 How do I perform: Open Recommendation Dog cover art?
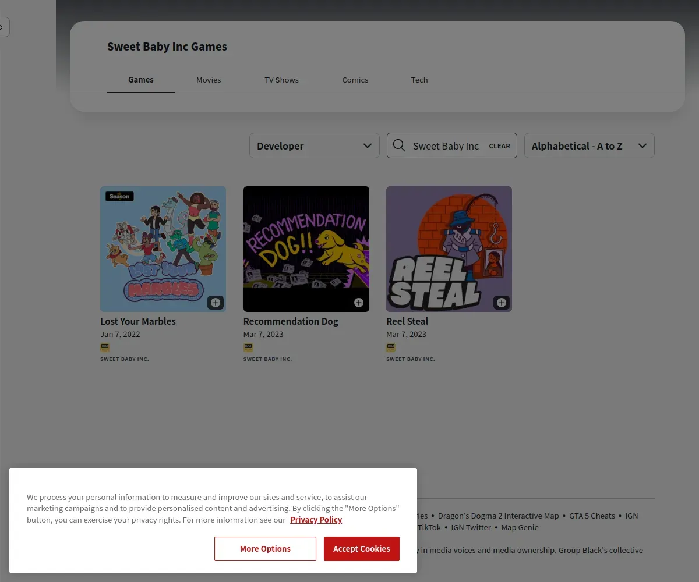pyautogui.click(x=306, y=249)
